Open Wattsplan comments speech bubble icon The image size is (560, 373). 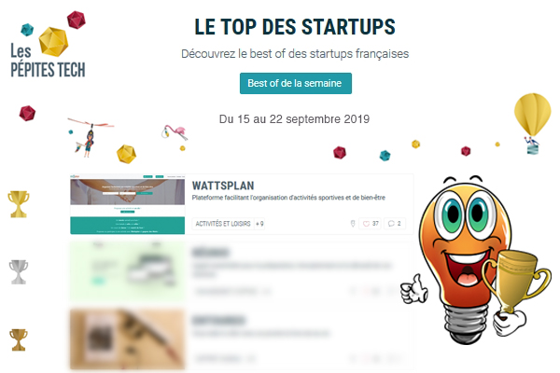391,224
